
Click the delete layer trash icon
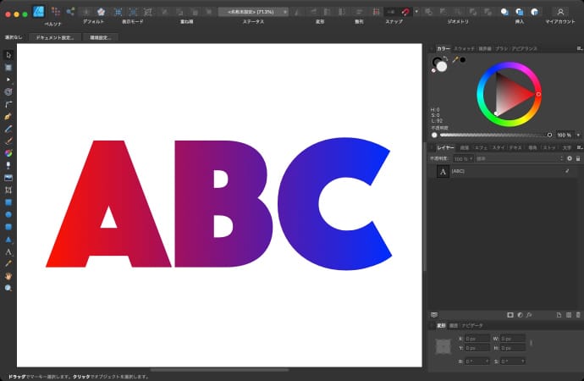[580, 315]
